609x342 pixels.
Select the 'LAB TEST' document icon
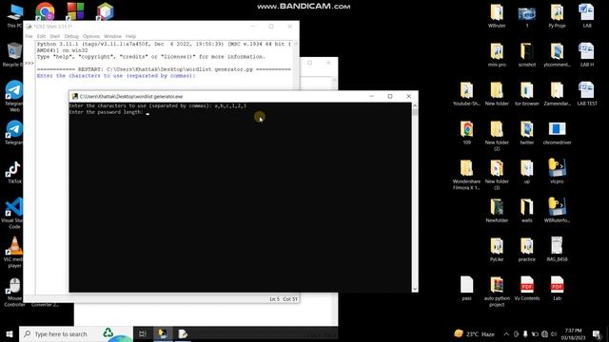click(586, 93)
